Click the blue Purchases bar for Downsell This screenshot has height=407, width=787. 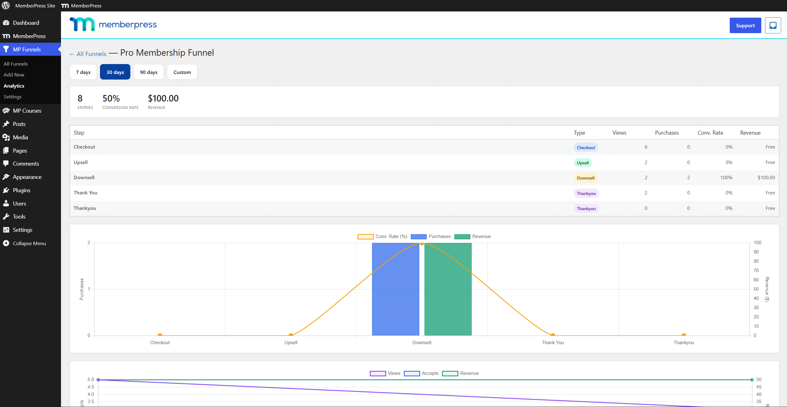(x=395, y=289)
